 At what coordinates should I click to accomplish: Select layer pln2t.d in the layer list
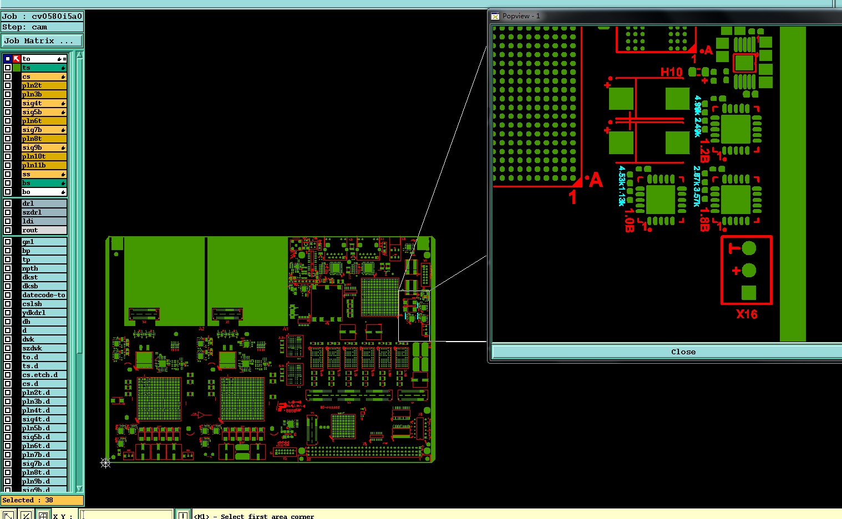click(44, 393)
